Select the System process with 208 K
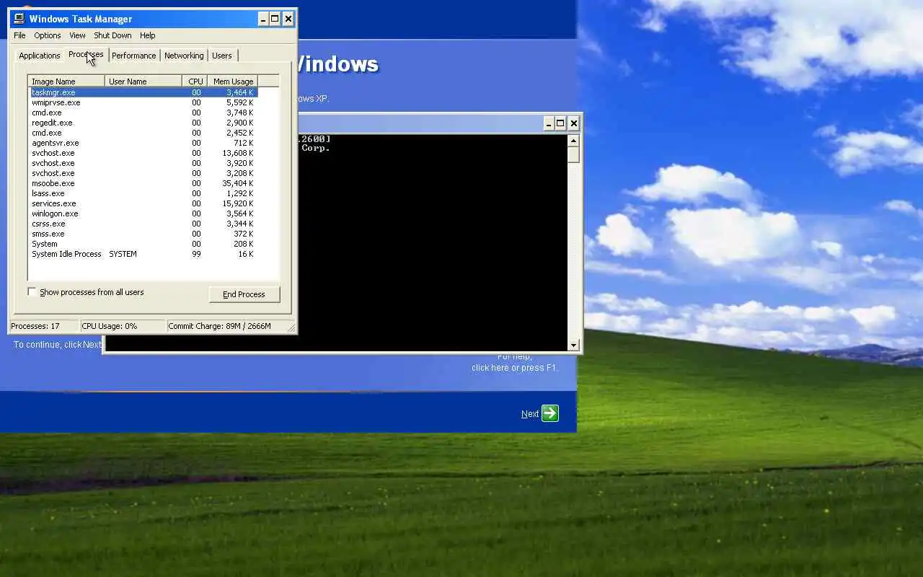 [x=143, y=244]
